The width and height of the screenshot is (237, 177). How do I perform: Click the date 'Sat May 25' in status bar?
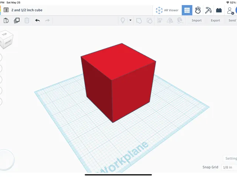tap(13, 3)
